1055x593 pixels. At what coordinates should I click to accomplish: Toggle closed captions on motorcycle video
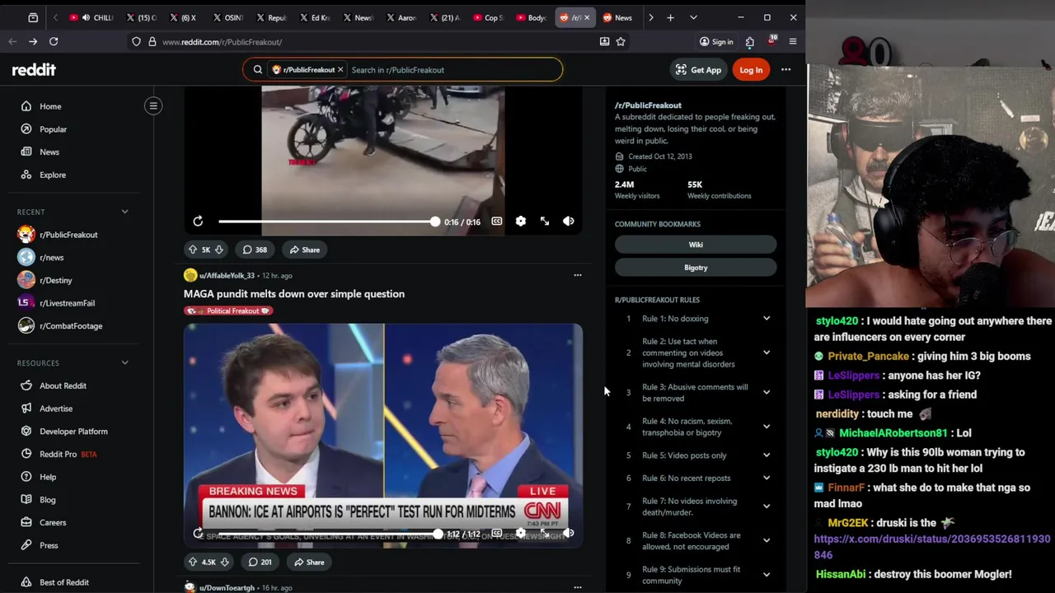[497, 222]
